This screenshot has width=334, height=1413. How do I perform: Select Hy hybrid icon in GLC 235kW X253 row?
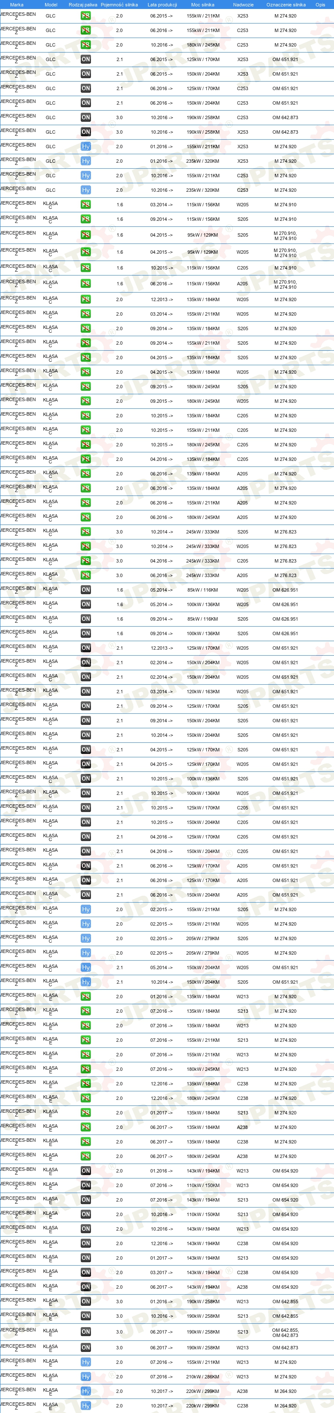[85, 161]
